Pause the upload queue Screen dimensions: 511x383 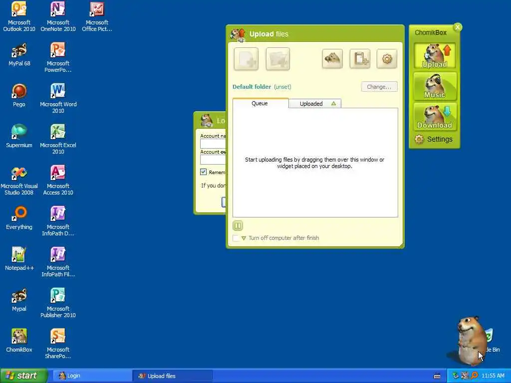(x=238, y=225)
